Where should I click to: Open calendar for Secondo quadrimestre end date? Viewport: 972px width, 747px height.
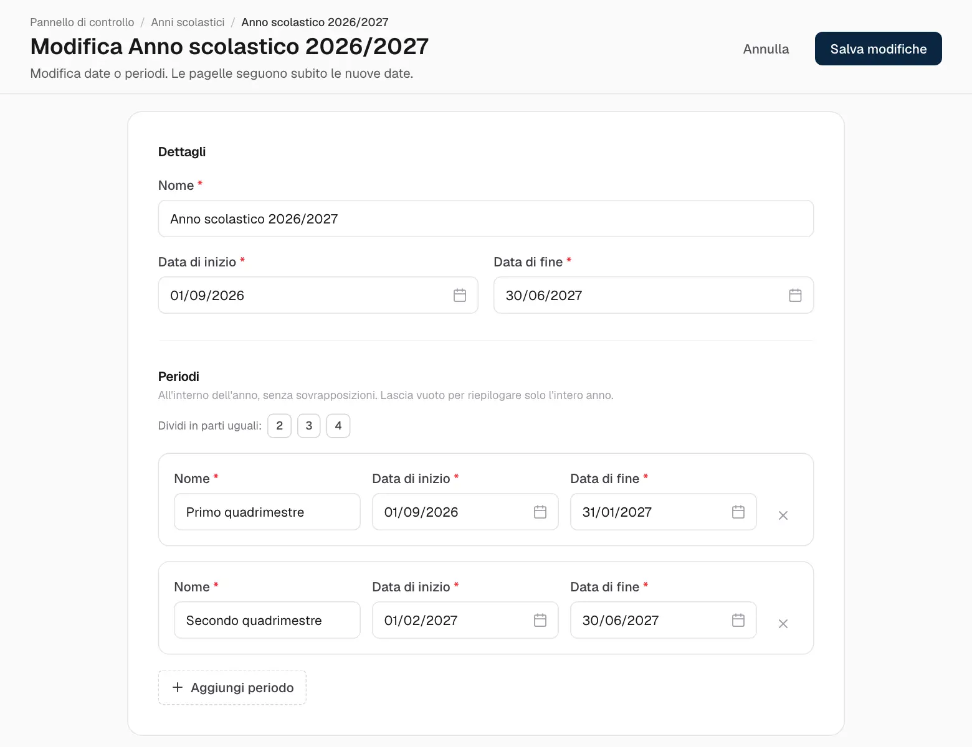tap(738, 620)
